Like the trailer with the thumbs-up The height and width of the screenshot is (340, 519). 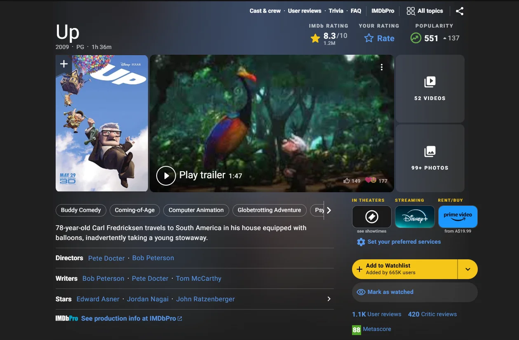[347, 180]
